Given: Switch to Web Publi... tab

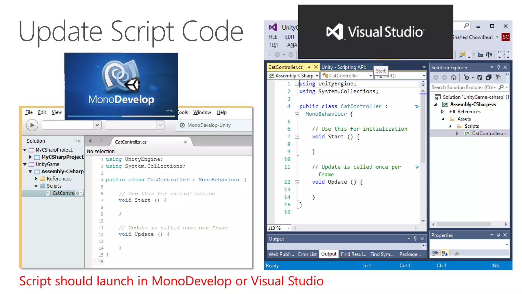Looking at the screenshot, I should [281, 254].
